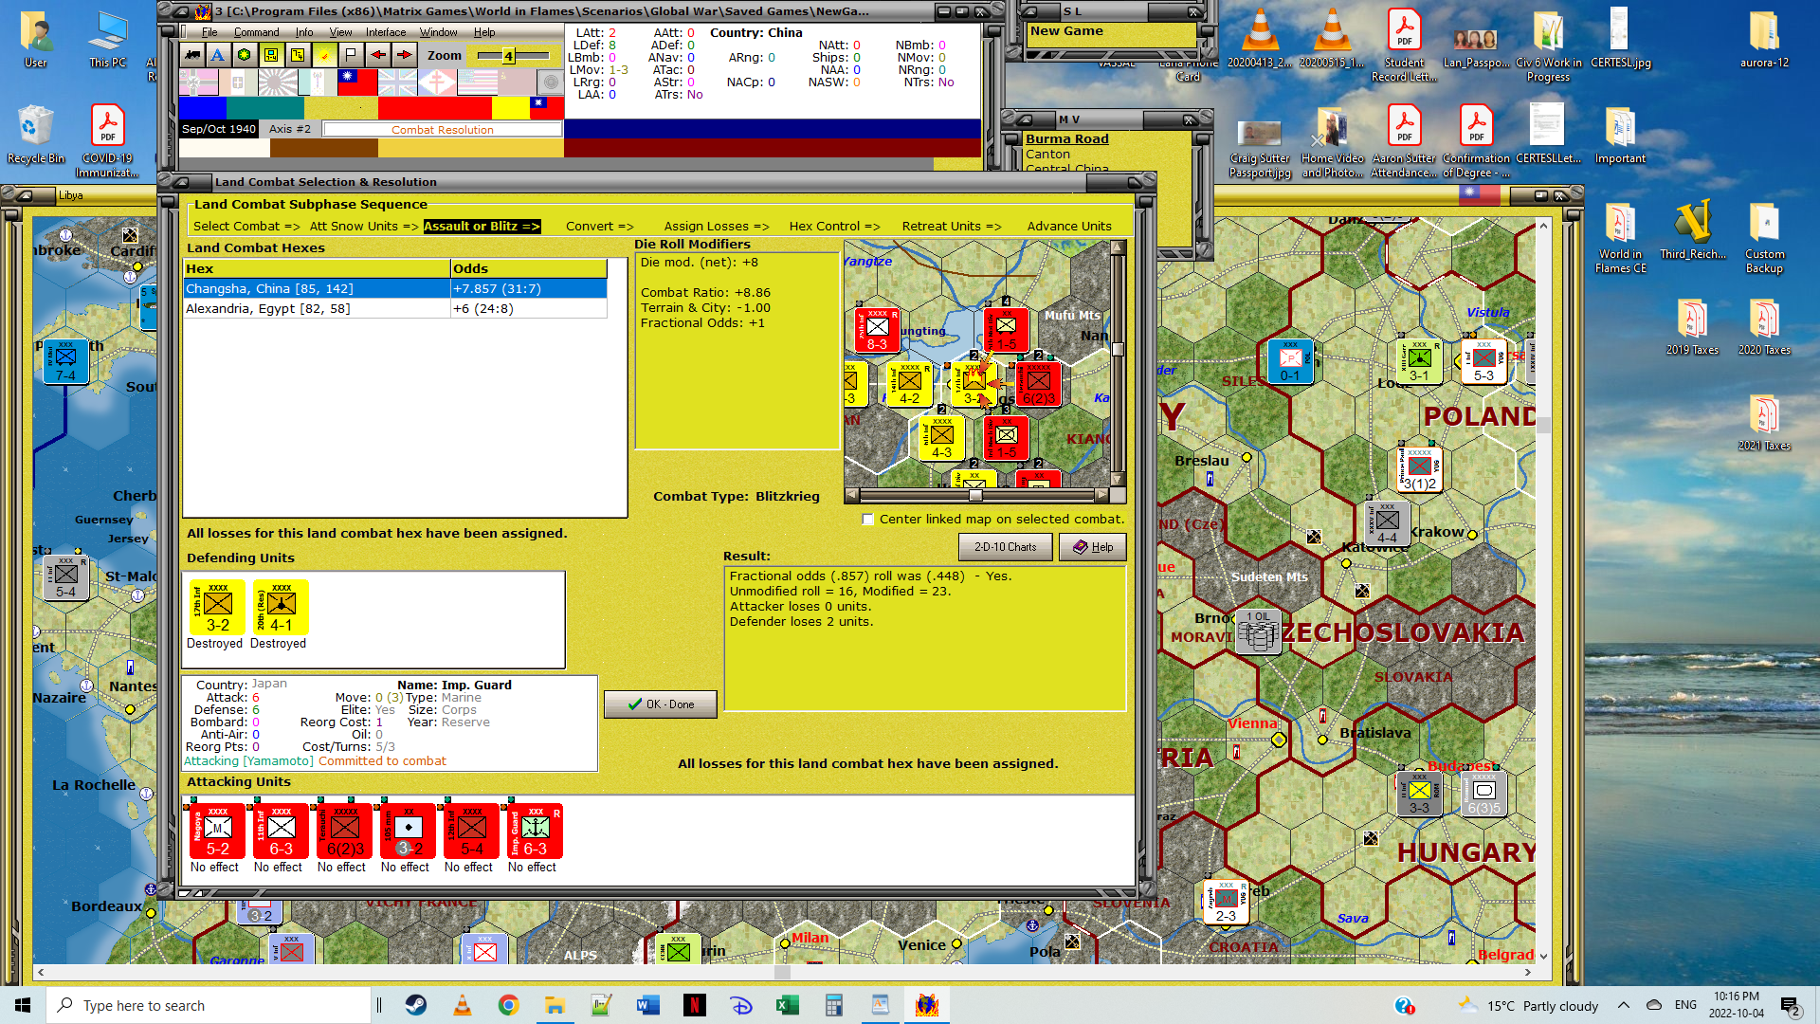Viewport: 1820px width, 1024px height.
Task: Open the View menu
Action: pyautogui.click(x=340, y=32)
